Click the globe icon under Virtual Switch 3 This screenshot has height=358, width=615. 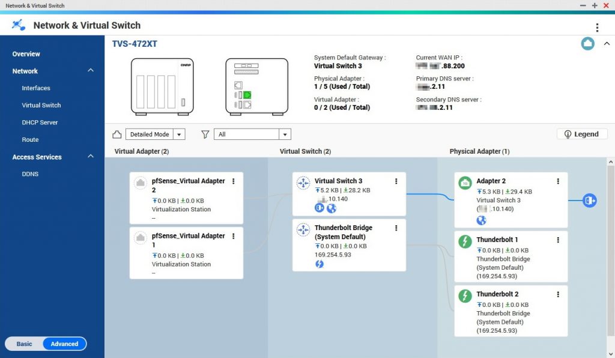pos(332,208)
